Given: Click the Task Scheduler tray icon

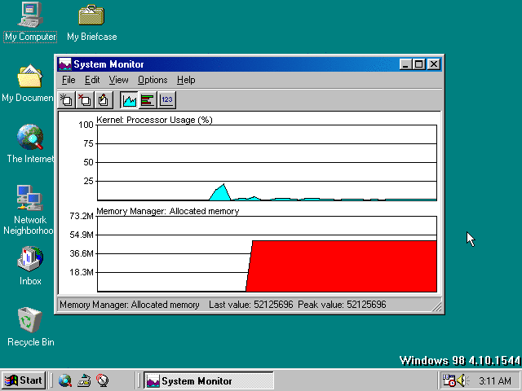Looking at the screenshot, I should coord(449,380).
